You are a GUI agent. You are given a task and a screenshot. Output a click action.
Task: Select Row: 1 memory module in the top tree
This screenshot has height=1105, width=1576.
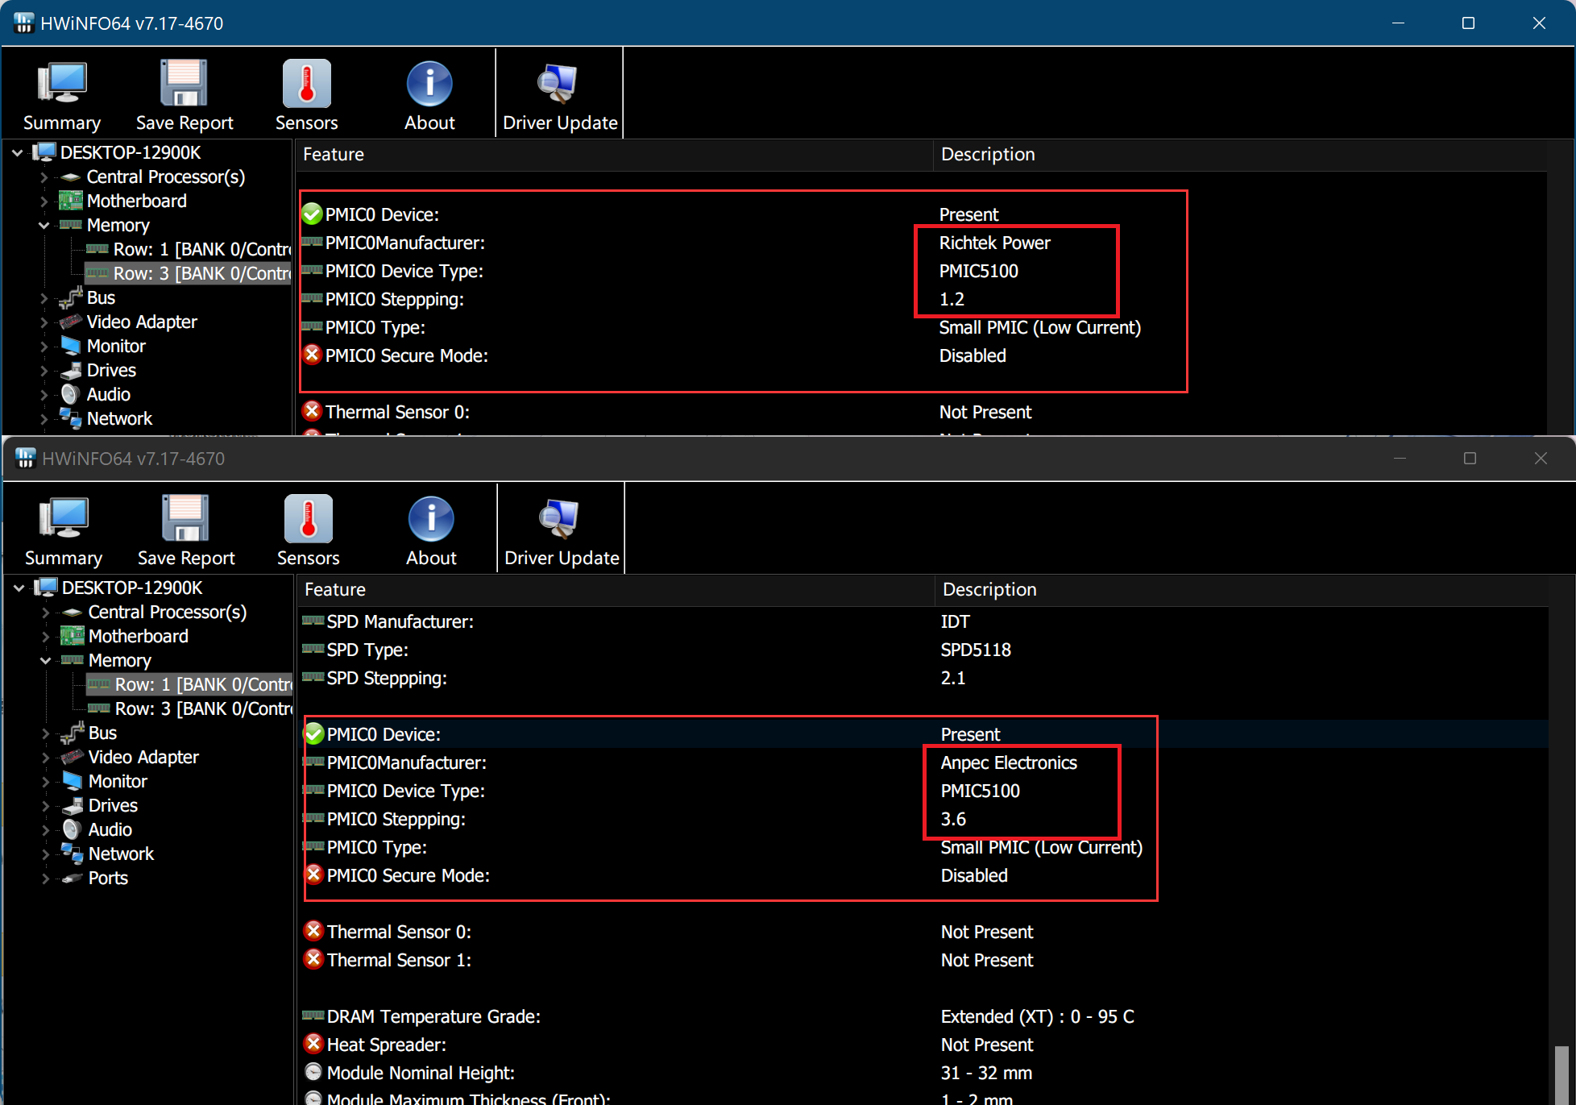coord(200,250)
